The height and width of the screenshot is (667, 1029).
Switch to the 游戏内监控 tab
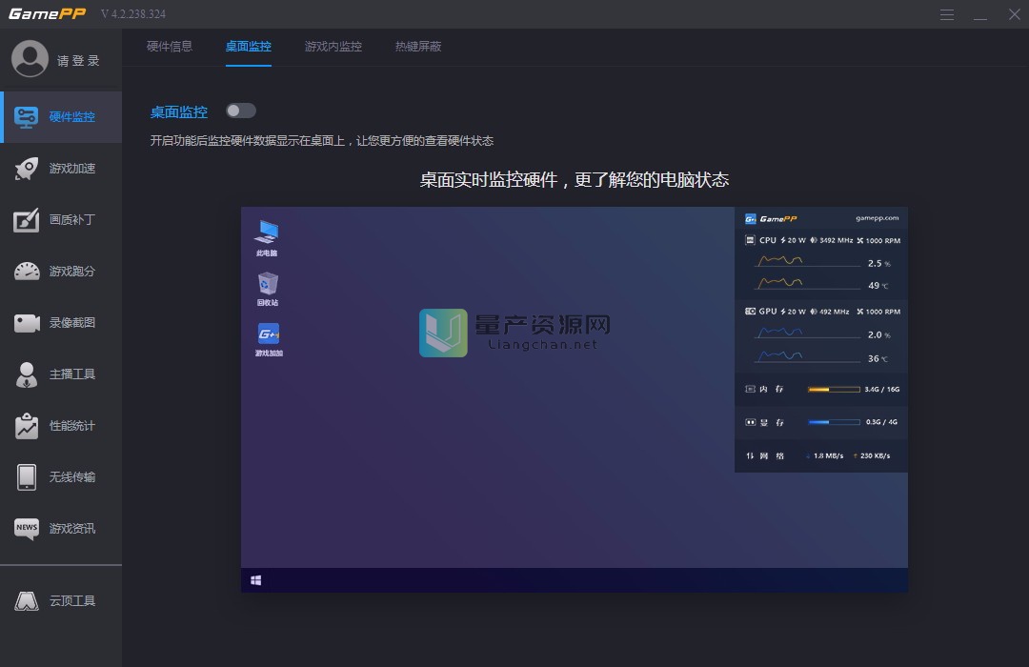point(333,47)
